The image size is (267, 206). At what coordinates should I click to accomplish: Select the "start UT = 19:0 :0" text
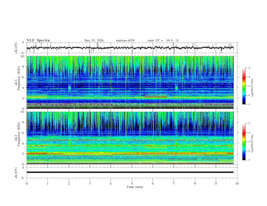point(163,40)
